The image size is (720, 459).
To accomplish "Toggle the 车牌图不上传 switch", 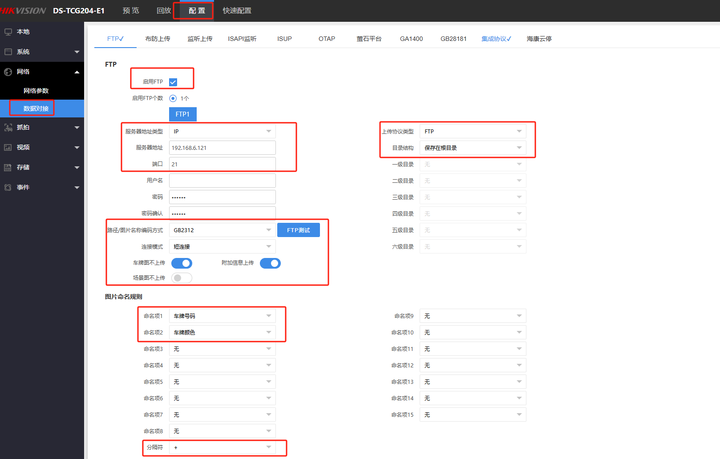I will click(182, 263).
